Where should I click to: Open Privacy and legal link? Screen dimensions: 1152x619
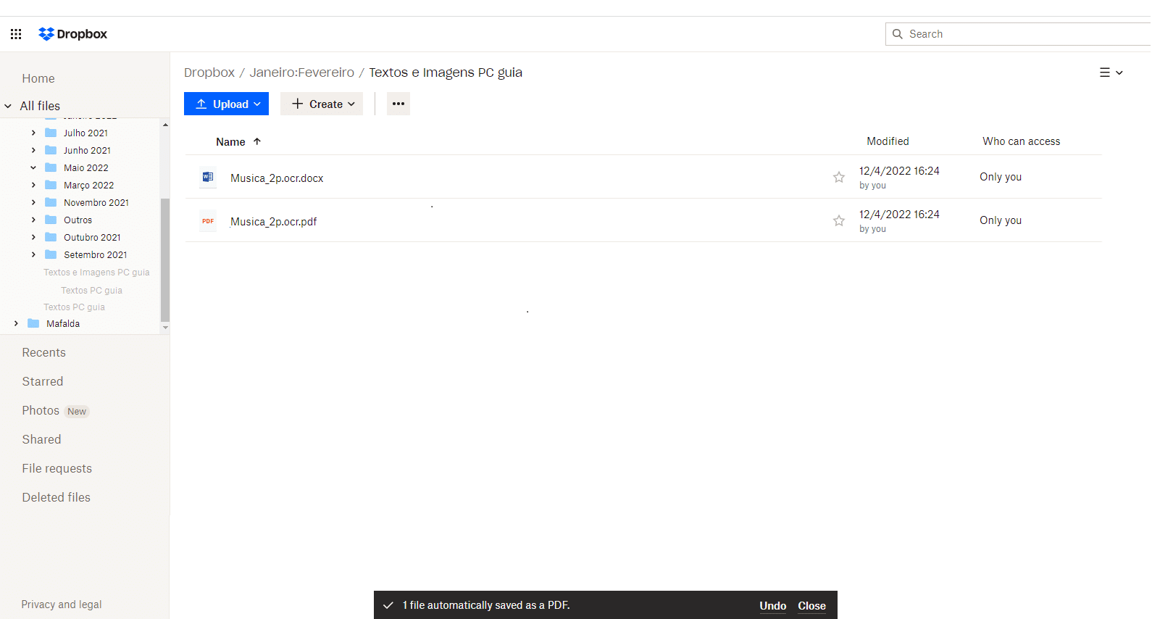[x=62, y=605]
